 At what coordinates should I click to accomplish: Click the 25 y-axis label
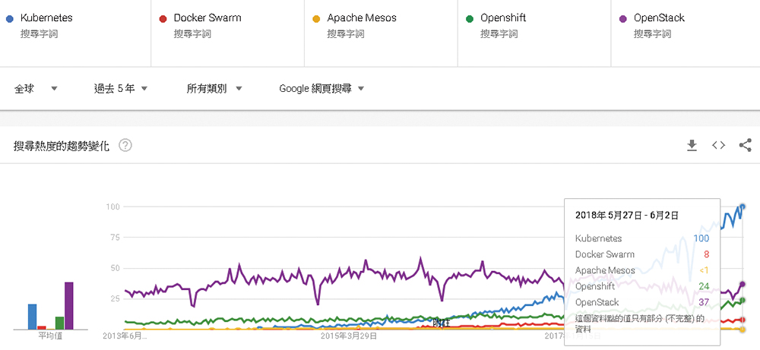(116, 298)
